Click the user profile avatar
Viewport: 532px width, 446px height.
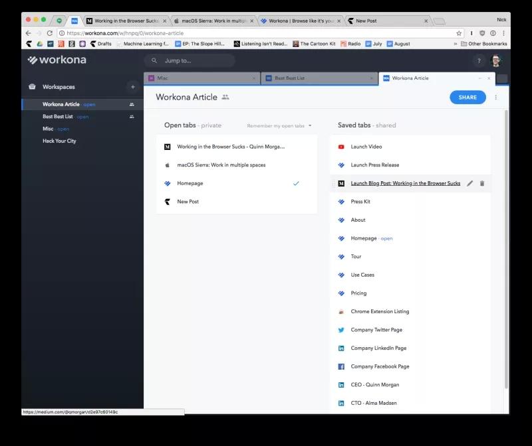click(x=496, y=61)
